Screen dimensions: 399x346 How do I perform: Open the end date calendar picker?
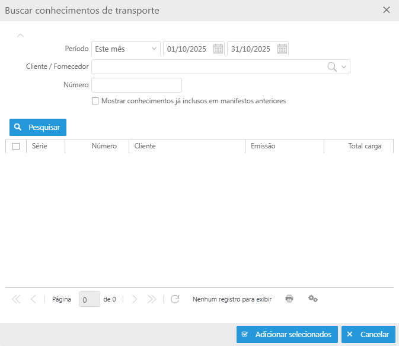(x=282, y=49)
